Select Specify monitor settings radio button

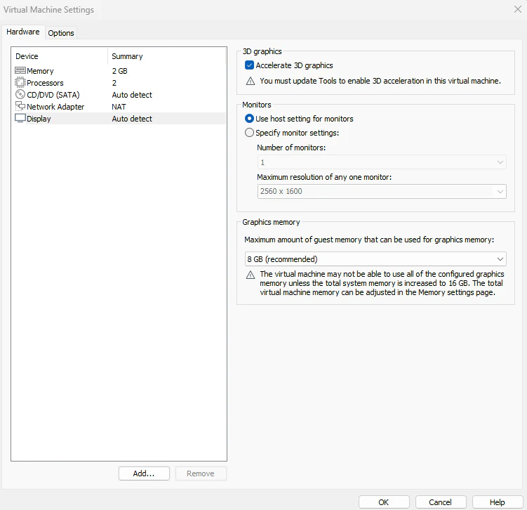pos(249,133)
